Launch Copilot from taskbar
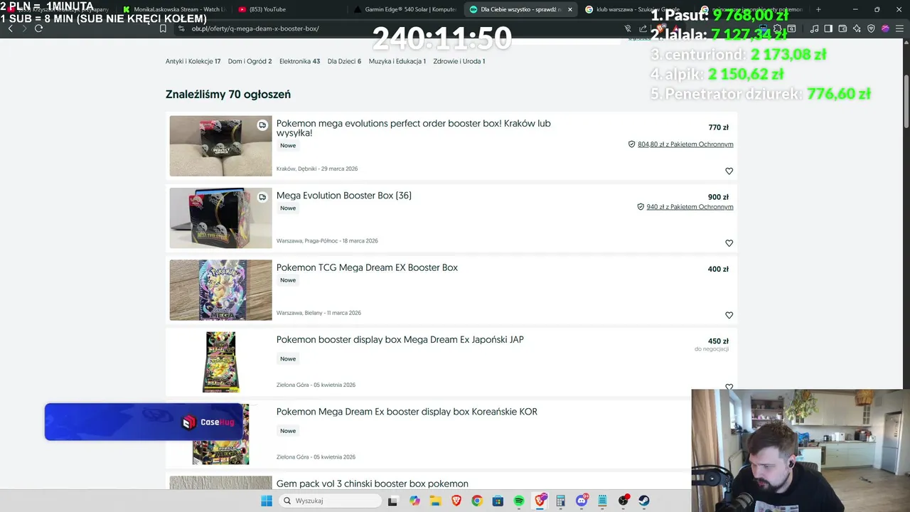The height and width of the screenshot is (512, 910). pyautogui.click(x=414, y=501)
